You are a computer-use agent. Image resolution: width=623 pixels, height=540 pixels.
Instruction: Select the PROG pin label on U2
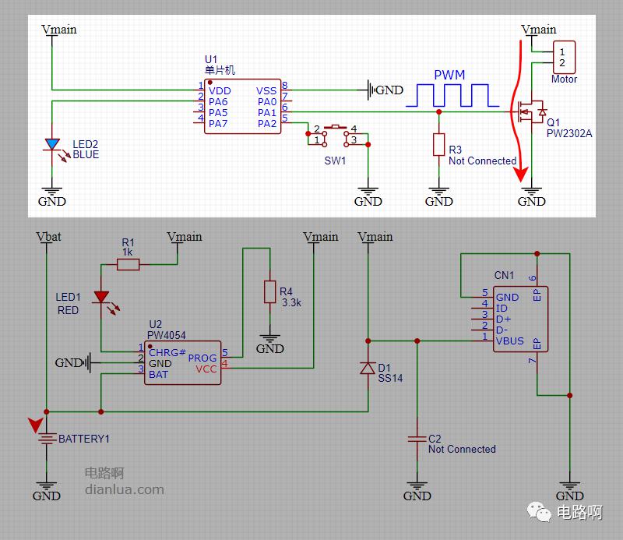(202, 358)
